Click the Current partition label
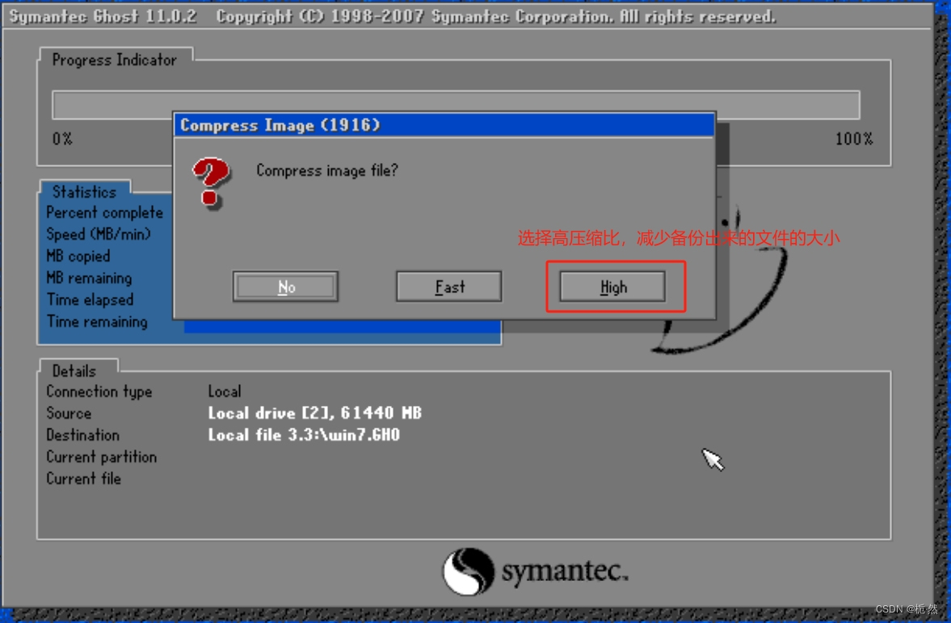The height and width of the screenshot is (623, 951). tap(101, 457)
